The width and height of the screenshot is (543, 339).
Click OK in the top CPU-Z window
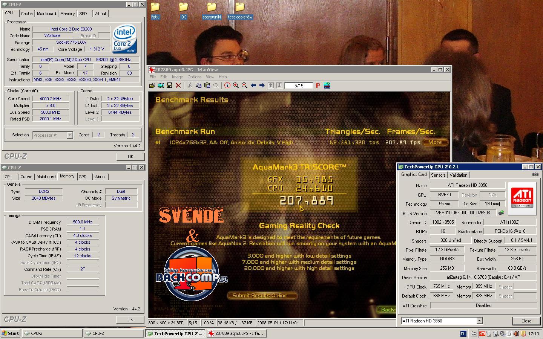pos(130,156)
